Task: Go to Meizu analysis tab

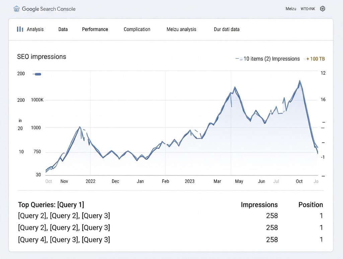Action: click(x=181, y=29)
